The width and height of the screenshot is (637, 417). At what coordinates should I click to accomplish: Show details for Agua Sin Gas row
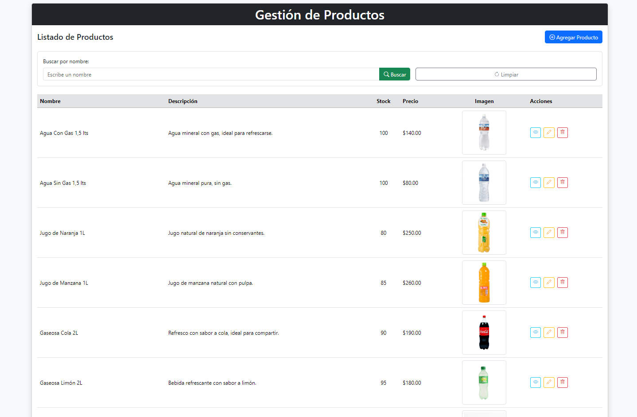[x=535, y=183]
